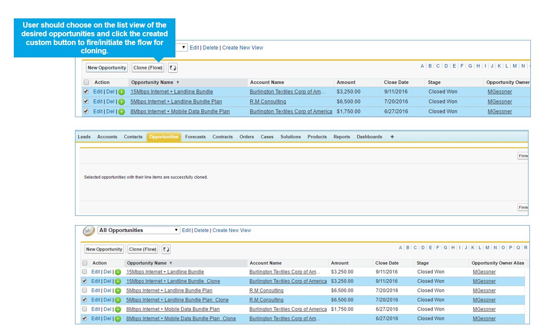The image size is (546, 328).
Task: Click the Opportunities icon beside All Opportunities dropdown
Action: coord(89,231)
